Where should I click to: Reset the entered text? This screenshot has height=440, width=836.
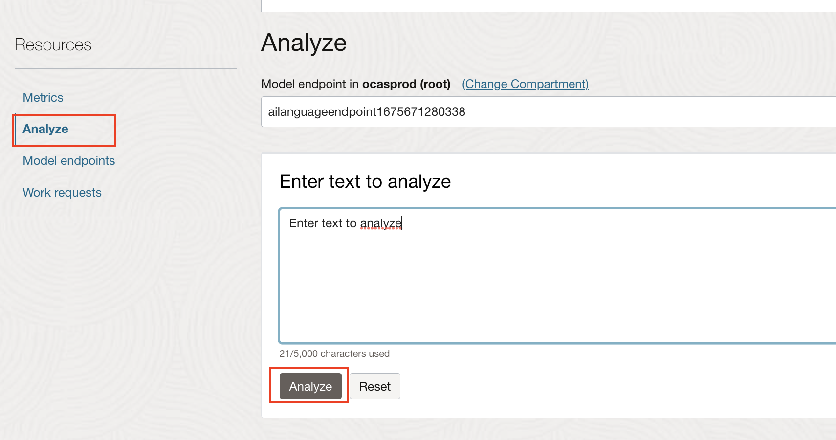click(375, 386)
